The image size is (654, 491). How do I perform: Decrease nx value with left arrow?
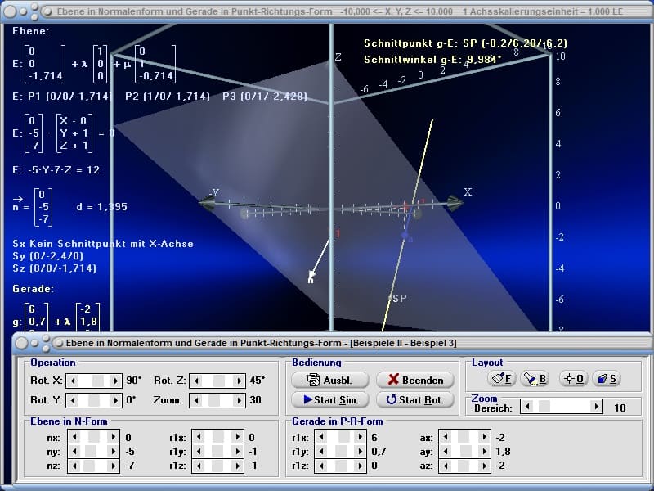73,438
